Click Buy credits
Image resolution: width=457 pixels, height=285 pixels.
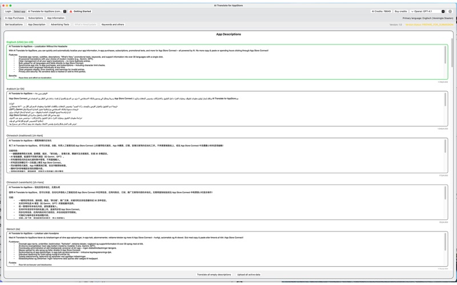(x=401, y=11)
